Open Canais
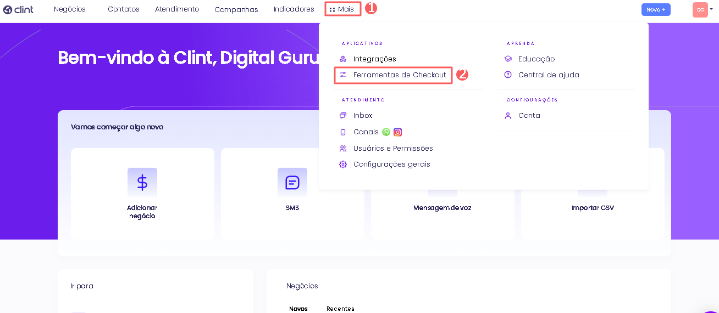The width and height of the screenshot is (719, 313). point(366,132)
